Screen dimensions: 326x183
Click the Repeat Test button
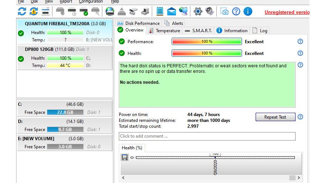(275, 117)
